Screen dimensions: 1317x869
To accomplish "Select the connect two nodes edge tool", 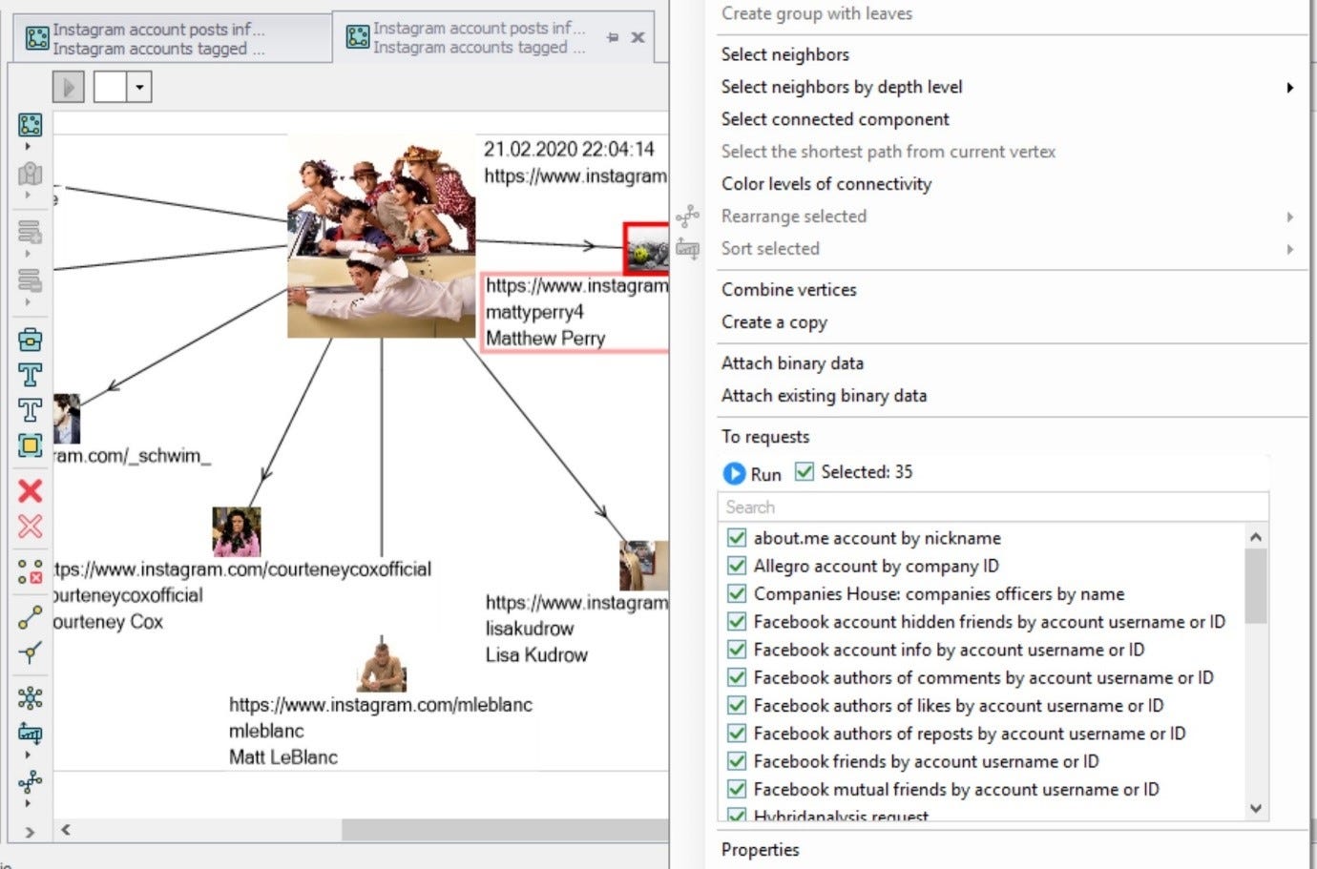I will (30, 617).
